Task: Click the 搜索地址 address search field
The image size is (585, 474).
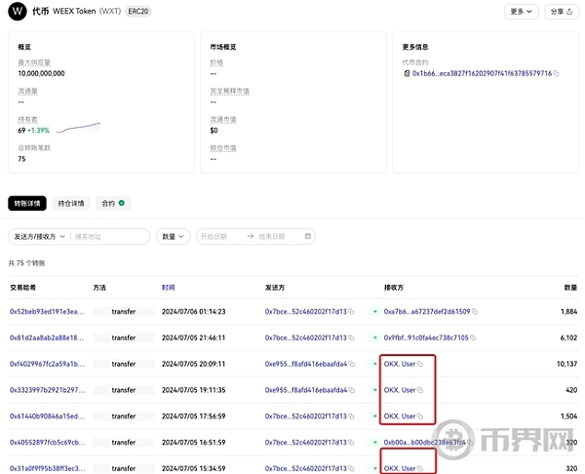Action: click(110, 237)
